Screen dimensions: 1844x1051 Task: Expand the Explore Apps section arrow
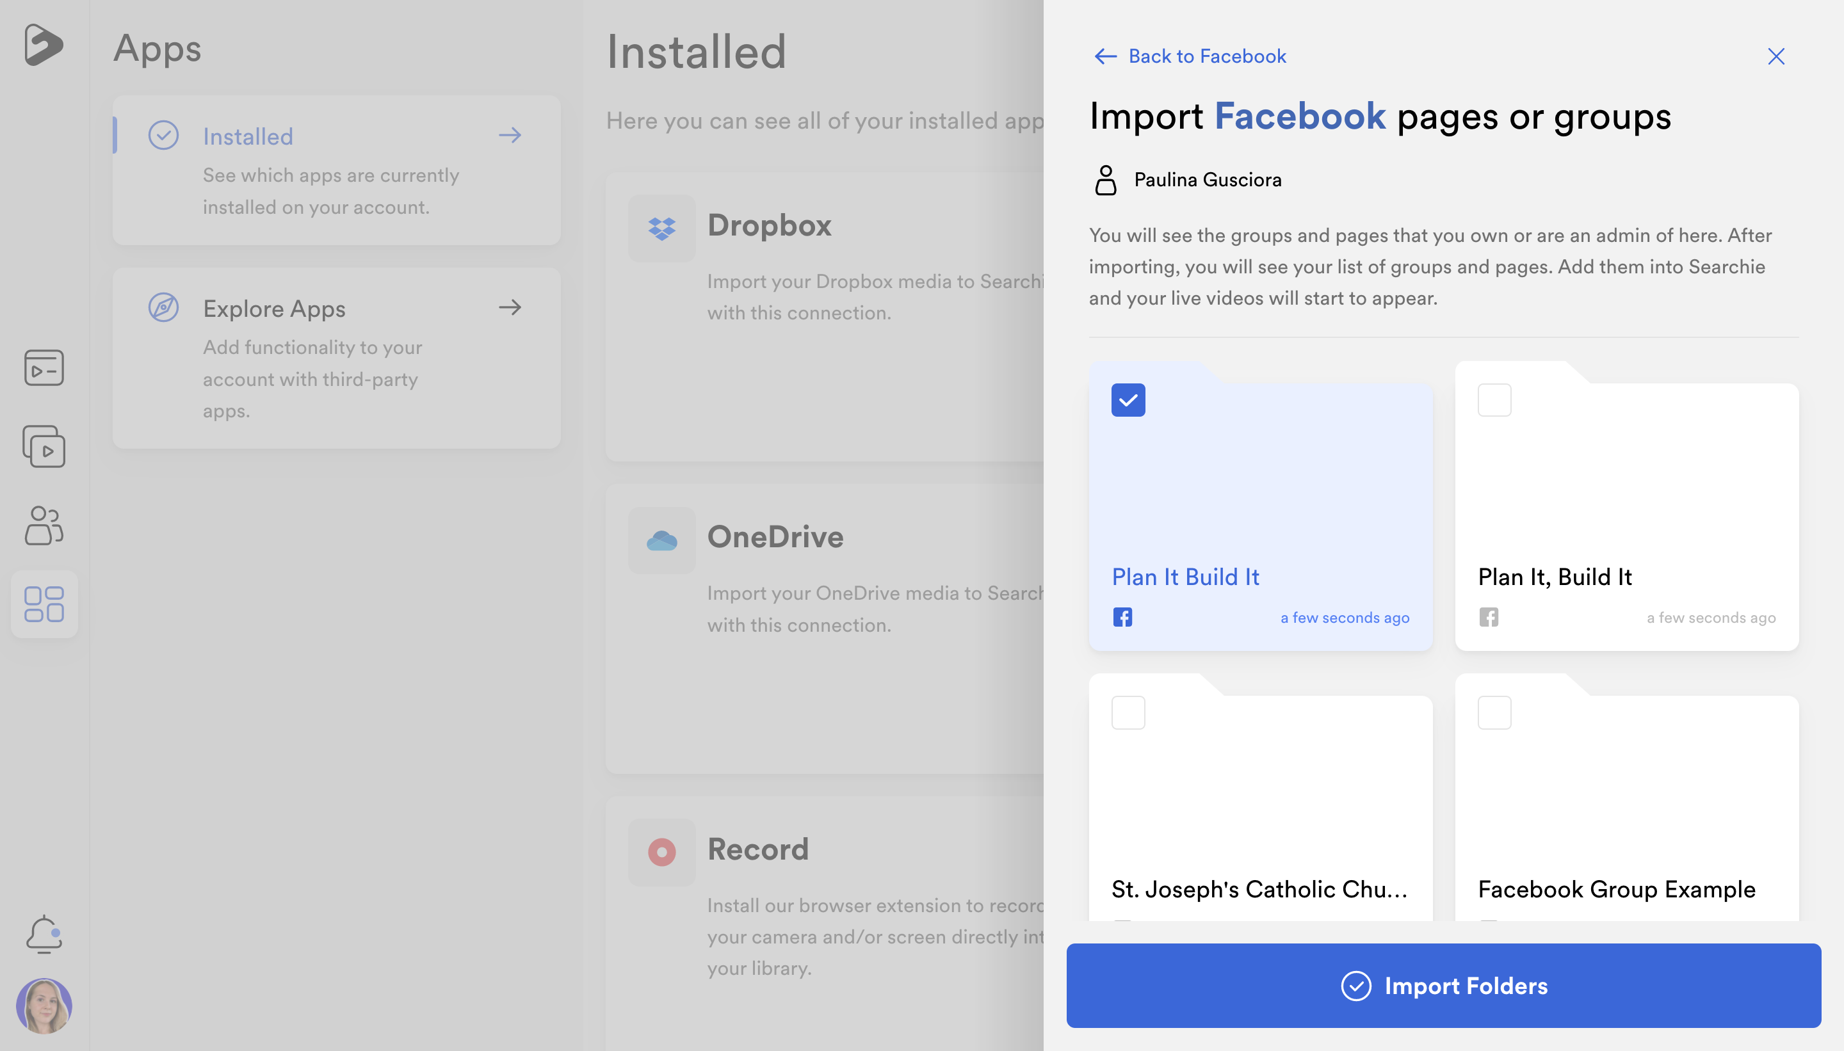coord(510,307)
